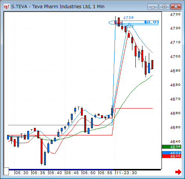Click the 4720 price axis label

pos(175,28)
